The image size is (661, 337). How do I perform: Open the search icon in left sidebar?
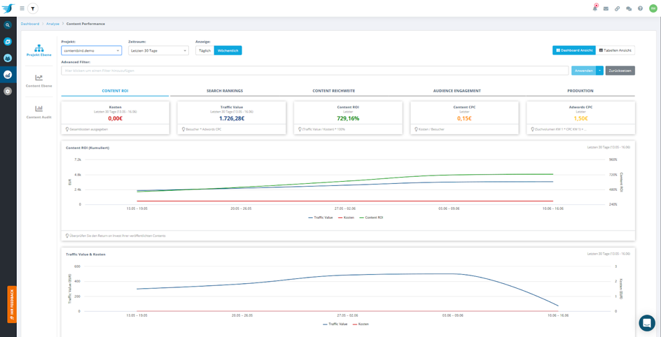(x=8, y=25)
